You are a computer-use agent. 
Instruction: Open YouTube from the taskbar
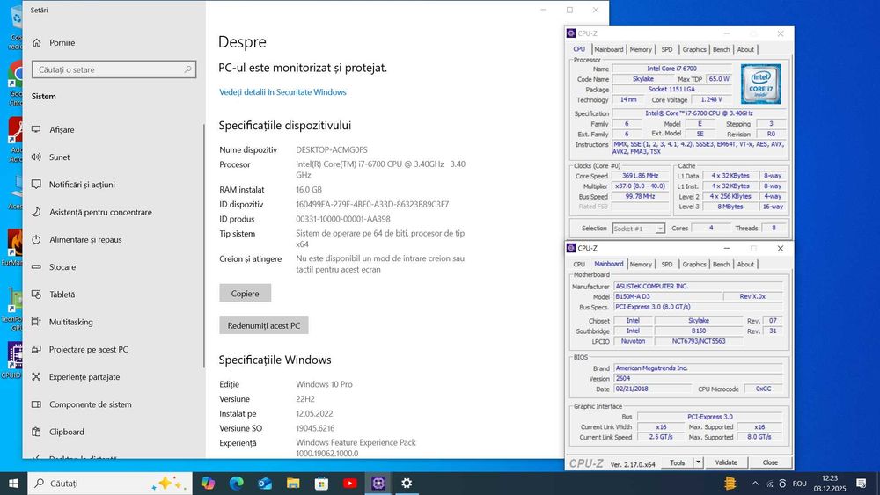pos(349,484)
